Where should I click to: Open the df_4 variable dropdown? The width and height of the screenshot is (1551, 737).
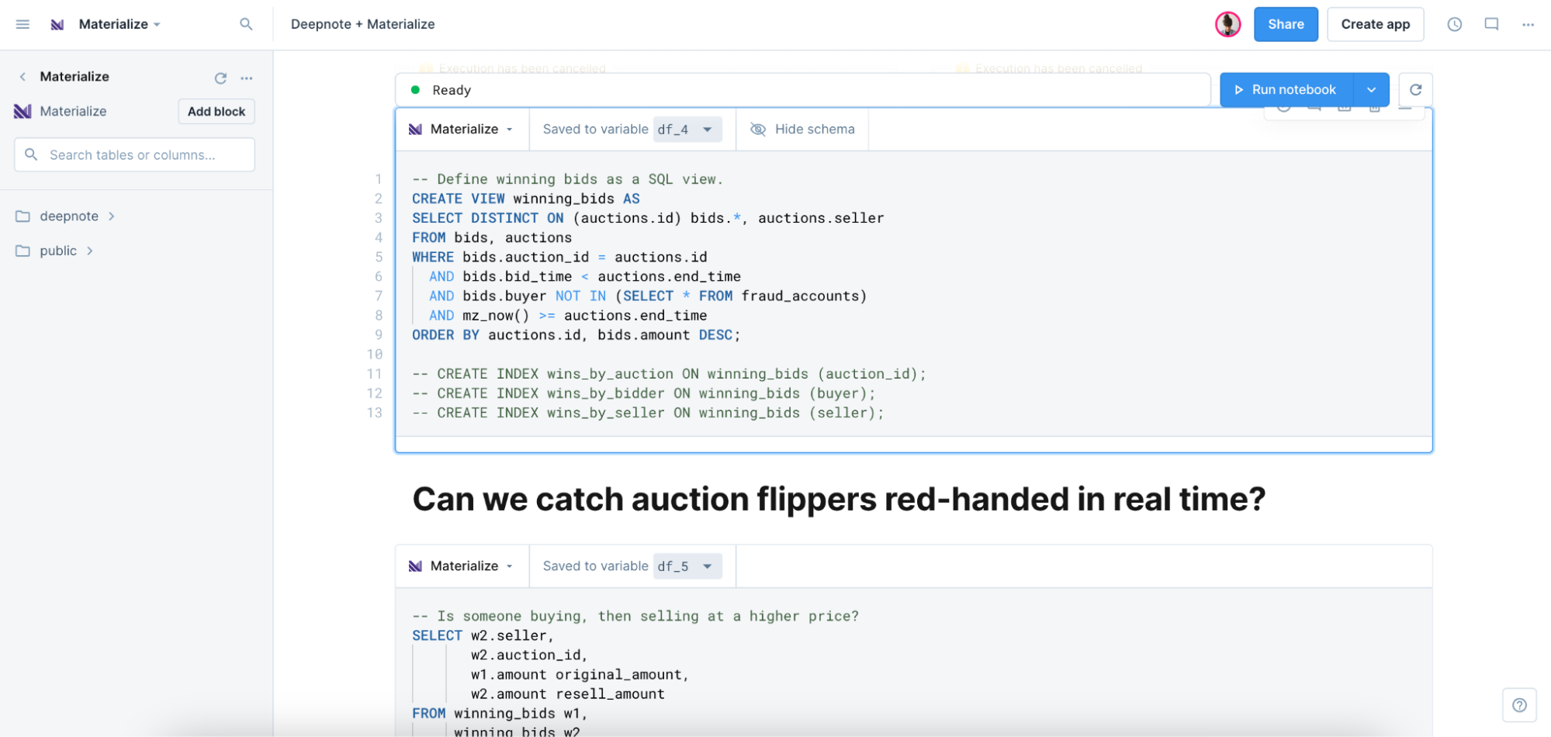click(x=687, y=129)
